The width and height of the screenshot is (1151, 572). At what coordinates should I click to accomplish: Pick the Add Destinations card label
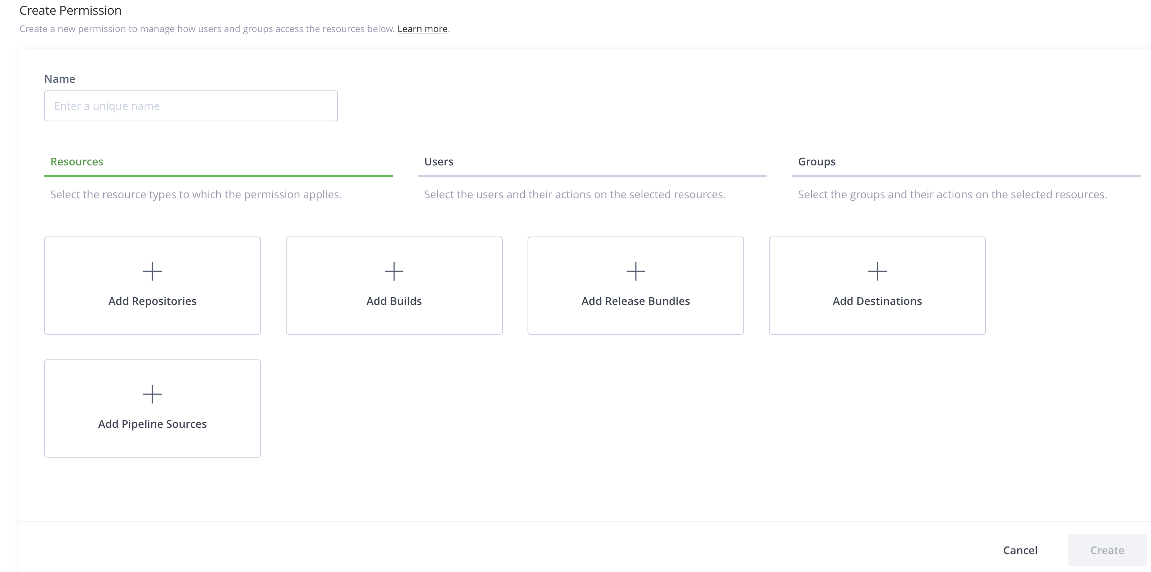click(877, 301)
